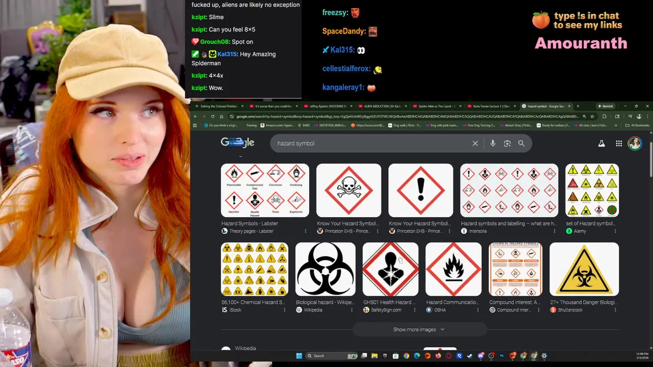This screenshot has width=653, height=367.
Task: Open black biohazard symbol Wikipedia image
Action: pyautogui.click(x=325, y=269)
